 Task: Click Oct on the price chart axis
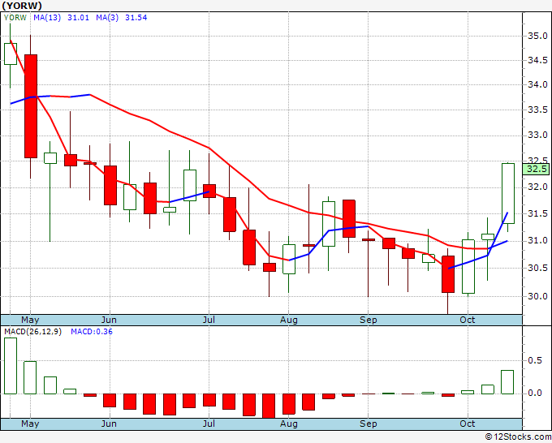pyautogui.click(x=467, y=320)
